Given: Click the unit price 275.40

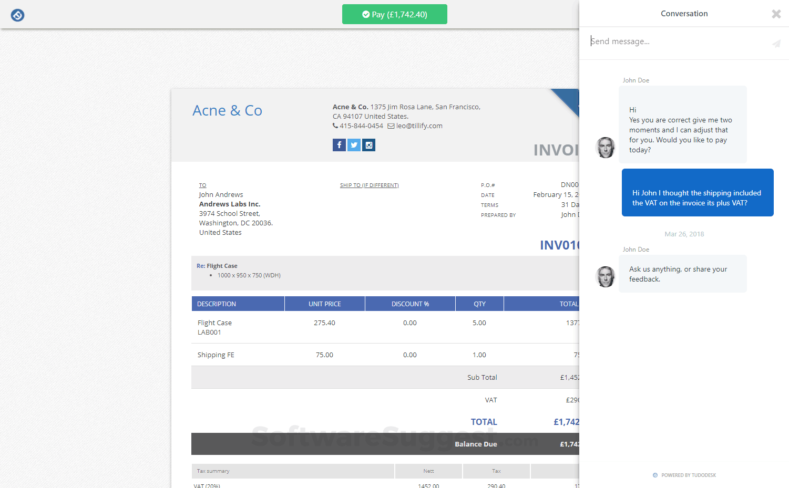Looking at the screenshot, I should click(x=324, y=323).
